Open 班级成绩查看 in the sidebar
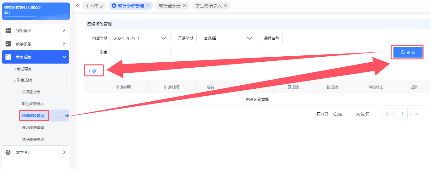 [33, 127]
